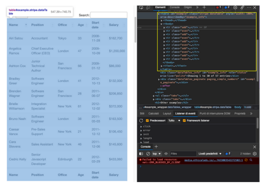Collapse the table#example node
Viewport: 261px width, 184px height.
[x=159, y=14]
